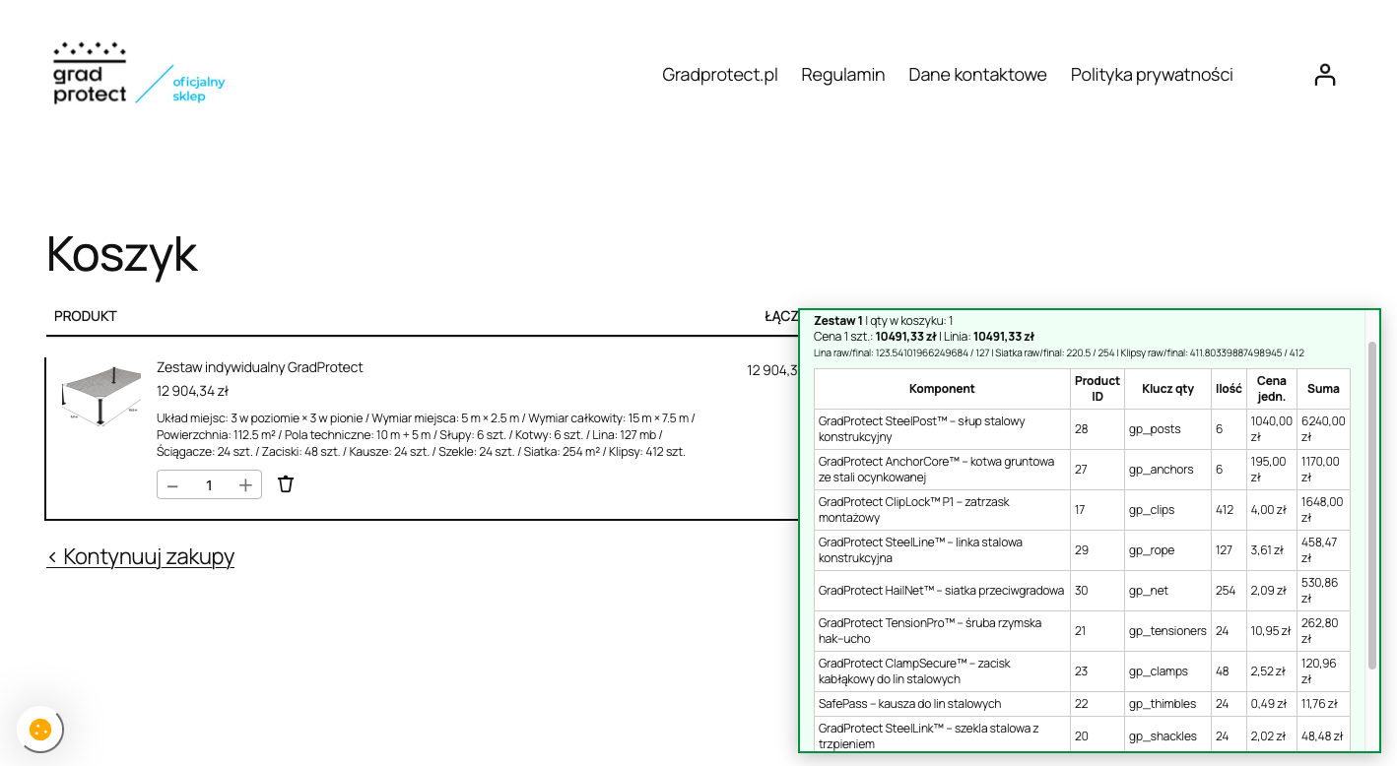Click the 120,96 zł sum cell
The image size is (1397, 766).
point(1323,671)
